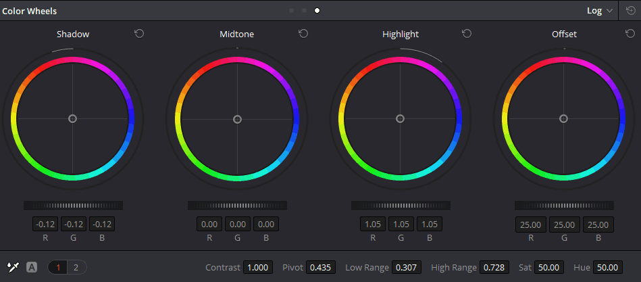Reset the Offset color wheel
Image resolution: width=641 pixels, height=282 pixels.
630,34
